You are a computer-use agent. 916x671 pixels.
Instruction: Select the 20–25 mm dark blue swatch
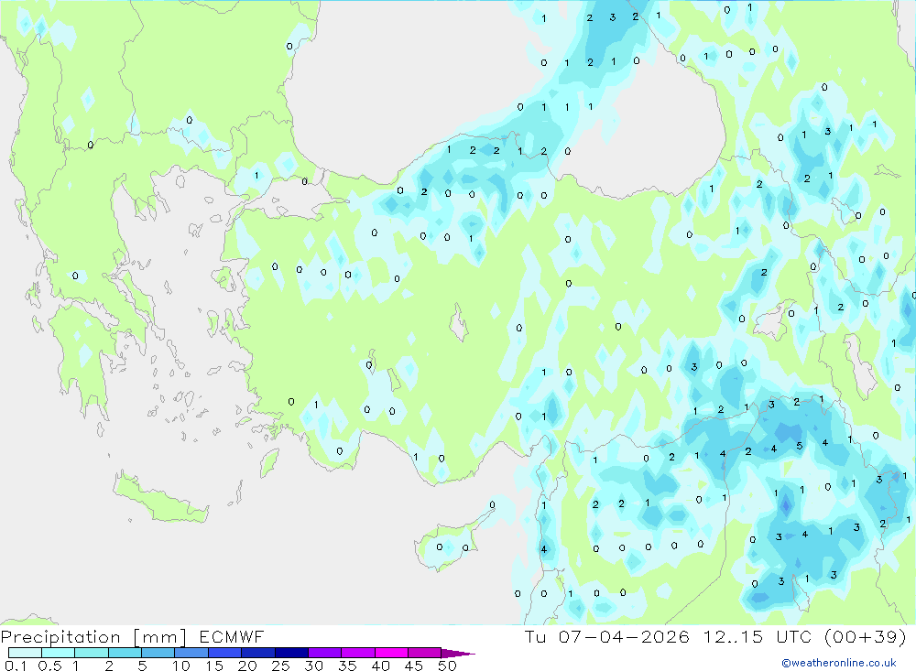tap(257, 653)
